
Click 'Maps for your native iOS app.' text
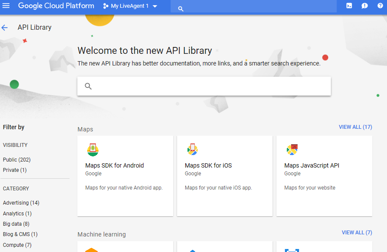coord(219,188)
